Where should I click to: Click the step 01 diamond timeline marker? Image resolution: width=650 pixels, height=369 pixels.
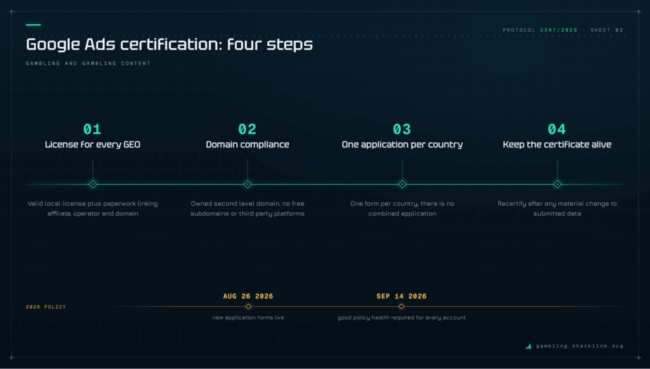(93, 184)
